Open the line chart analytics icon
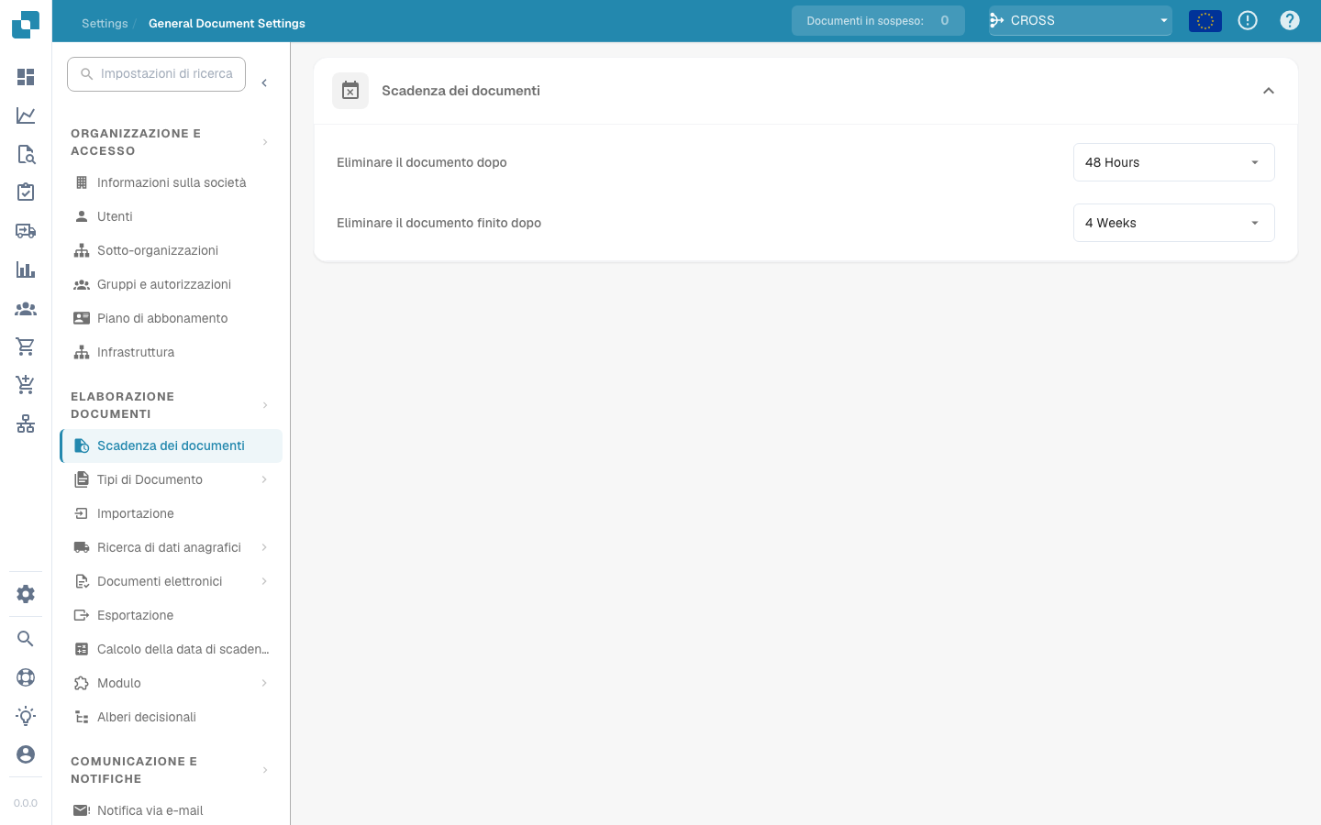The height and width of the screenshot is (825, 1321). (x=26, y=115)
